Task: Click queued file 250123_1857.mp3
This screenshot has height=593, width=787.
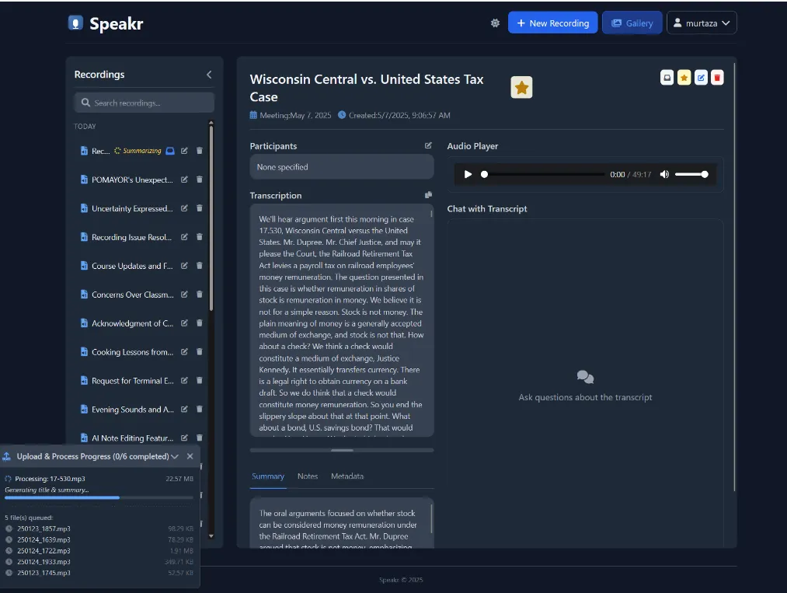Action: (44, 528)
